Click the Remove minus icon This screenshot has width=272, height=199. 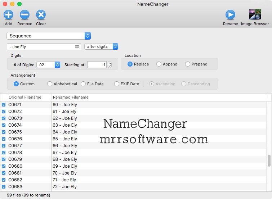click(x=24, y=15)
